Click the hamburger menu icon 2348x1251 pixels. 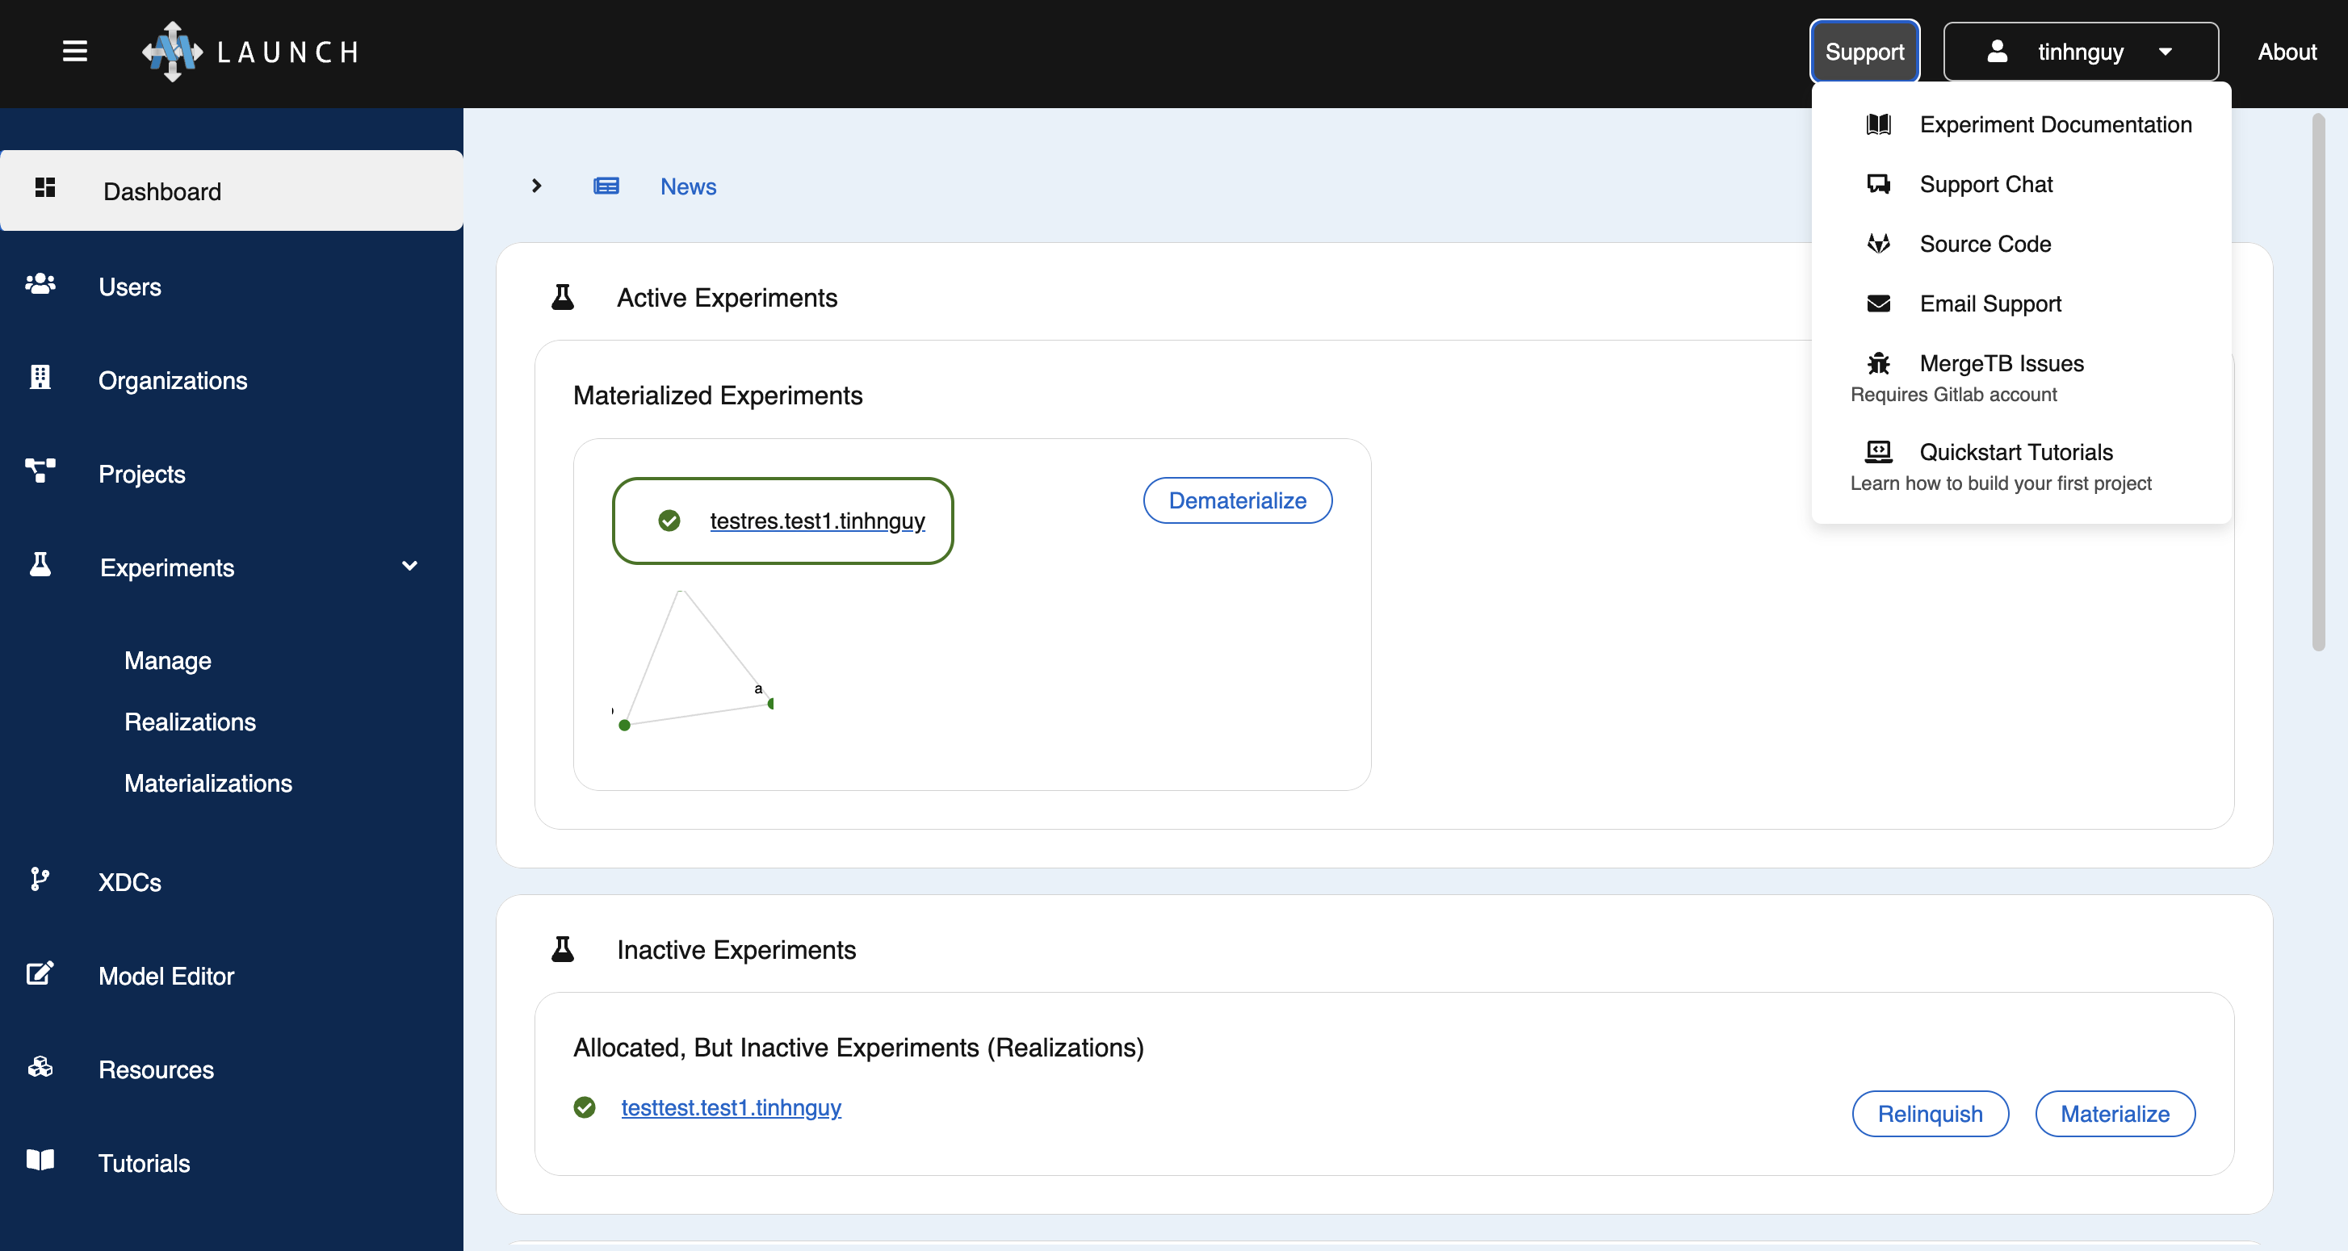point(75,52)
